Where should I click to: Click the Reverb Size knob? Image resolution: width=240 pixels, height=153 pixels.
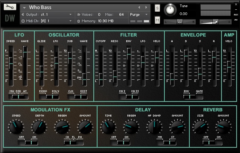[x=200, y=126]
